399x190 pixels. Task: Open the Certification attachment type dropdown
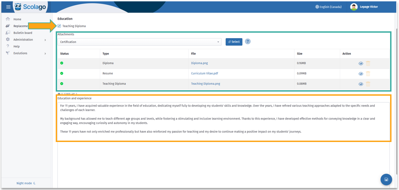(139, 42)
